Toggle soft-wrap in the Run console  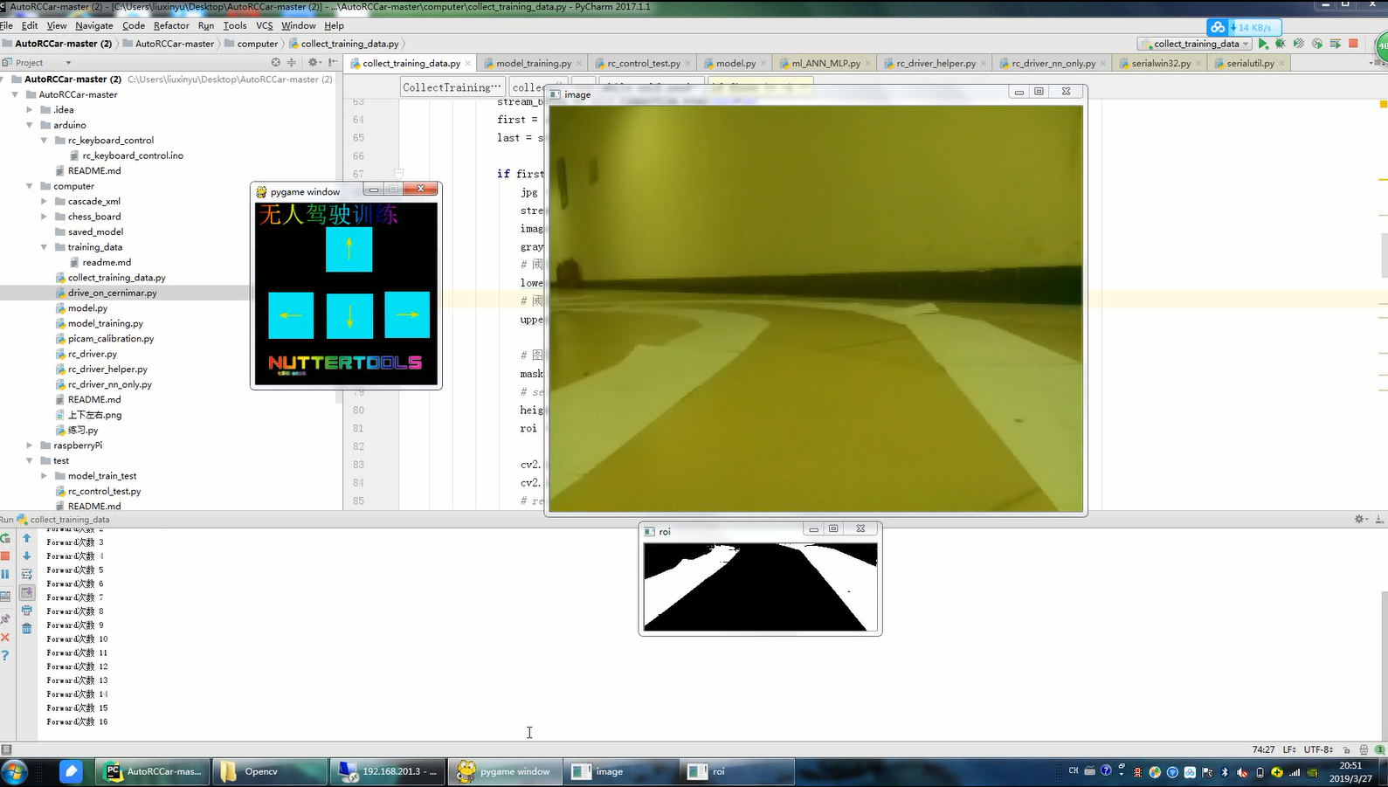pos(26,574)
